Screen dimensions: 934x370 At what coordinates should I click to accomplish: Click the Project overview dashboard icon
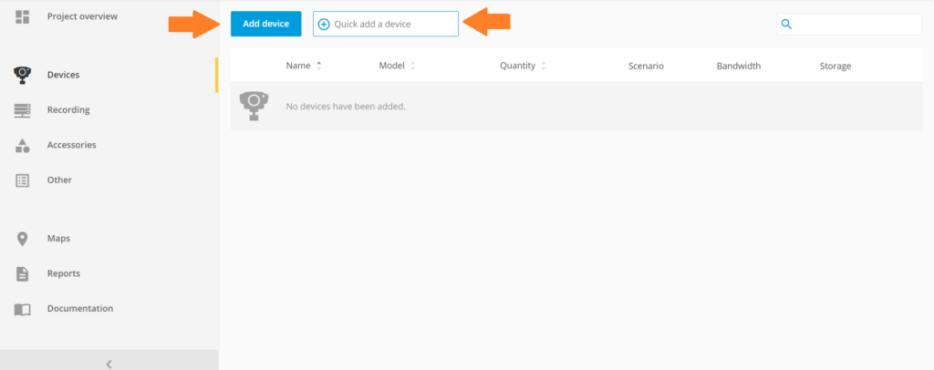click(x=22, y=16)
